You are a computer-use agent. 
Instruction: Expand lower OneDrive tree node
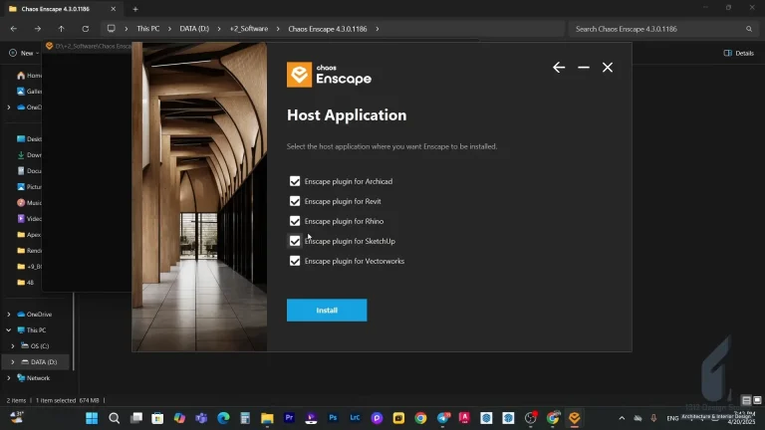pos(9,315)
